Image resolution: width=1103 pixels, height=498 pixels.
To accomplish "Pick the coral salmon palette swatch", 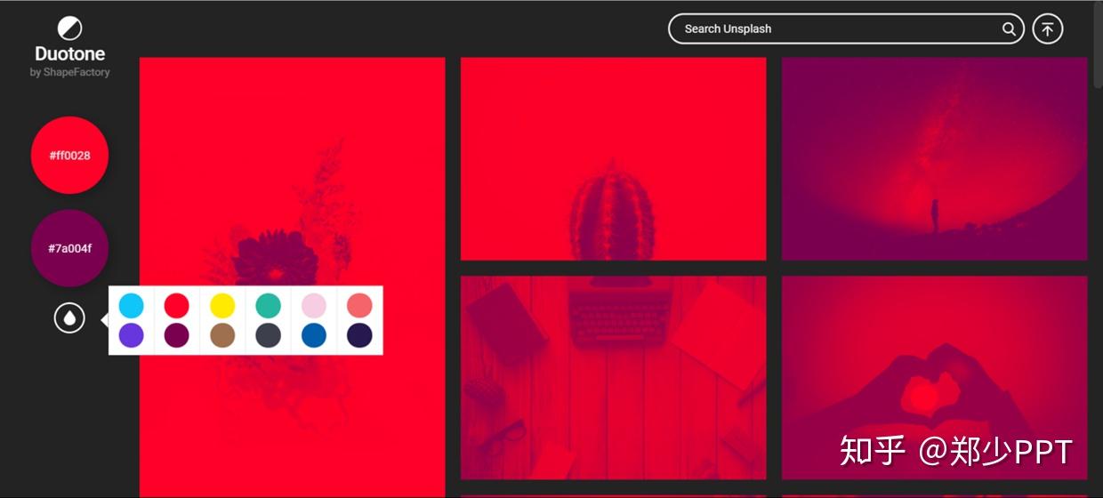I will click(359, 306).
